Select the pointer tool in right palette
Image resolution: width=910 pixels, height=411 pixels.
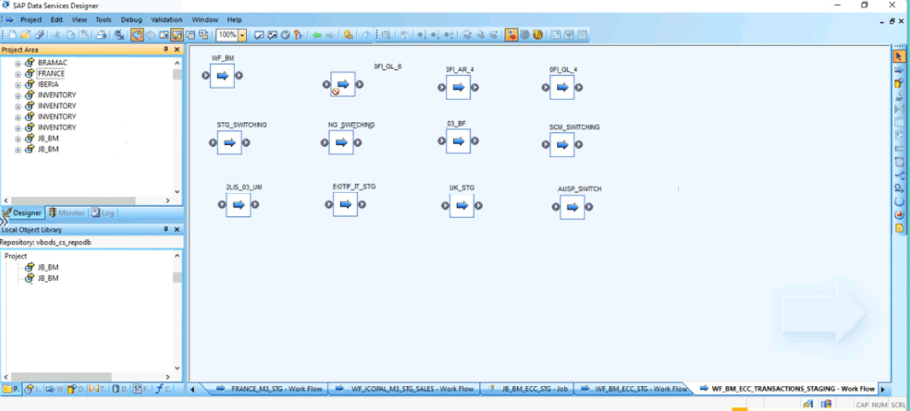(x=898, y=56)
